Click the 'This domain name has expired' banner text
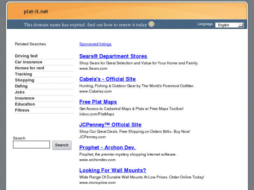This screenshot has width=254, height=190. pos(85,25)
